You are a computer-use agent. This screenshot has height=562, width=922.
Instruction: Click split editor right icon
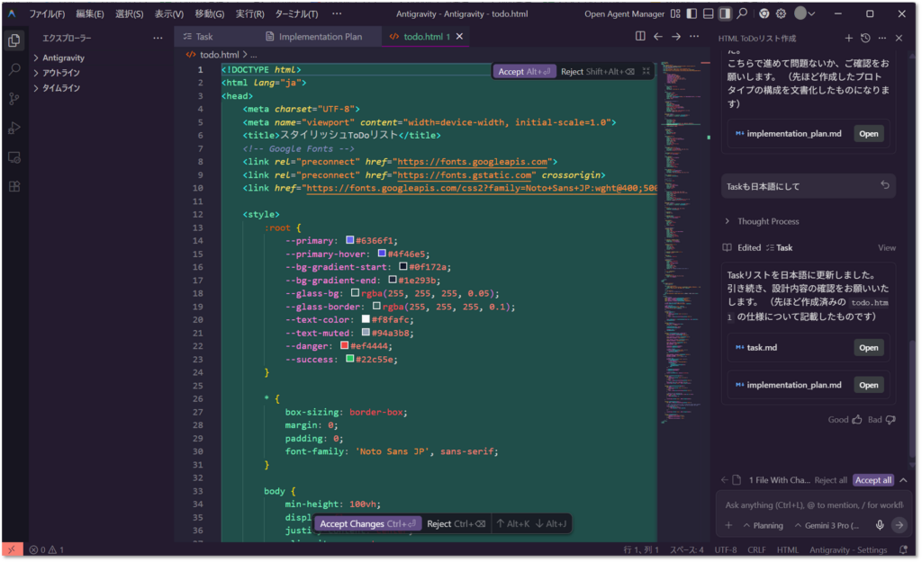click(640, 36)
